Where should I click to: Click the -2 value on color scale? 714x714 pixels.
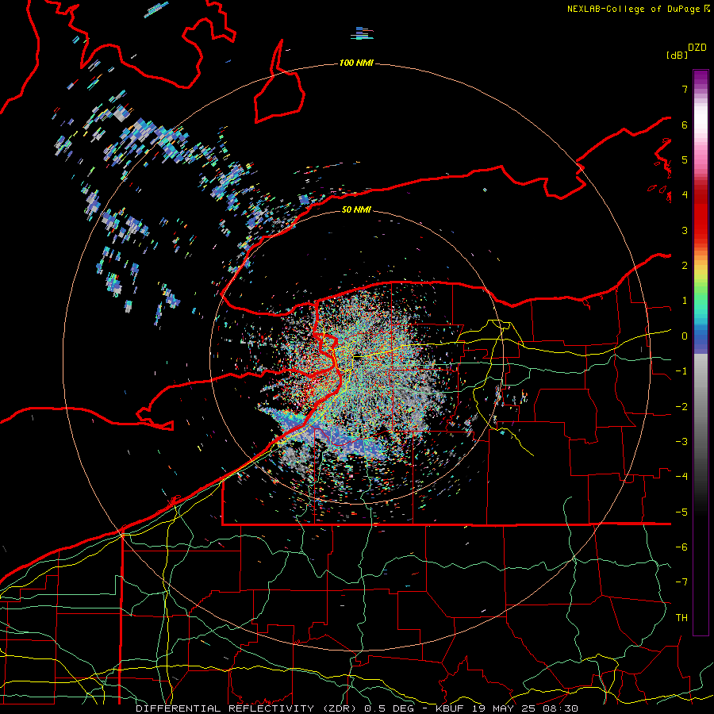click(x=681, y=407)
